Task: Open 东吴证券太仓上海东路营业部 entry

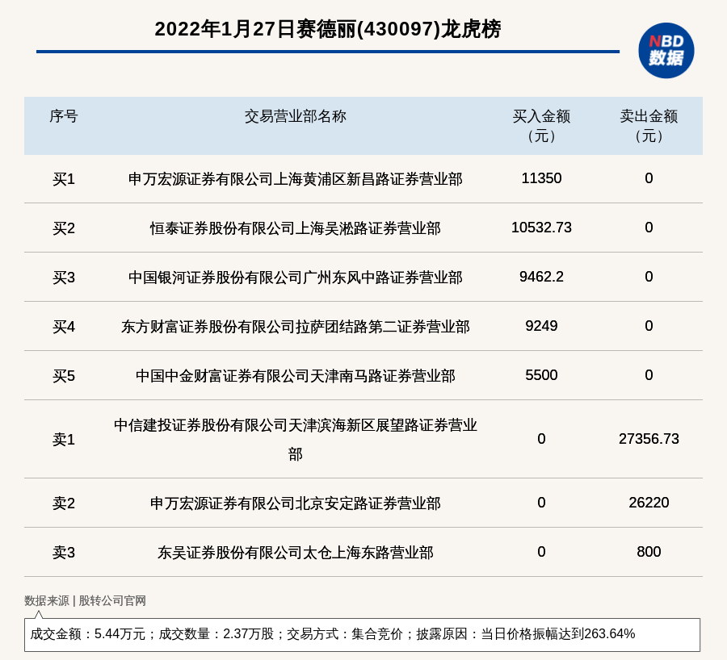Action: point(295,553)
